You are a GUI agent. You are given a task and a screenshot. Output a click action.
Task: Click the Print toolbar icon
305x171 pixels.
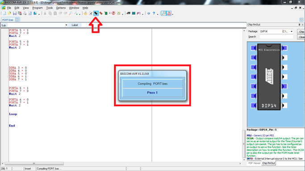25,13
